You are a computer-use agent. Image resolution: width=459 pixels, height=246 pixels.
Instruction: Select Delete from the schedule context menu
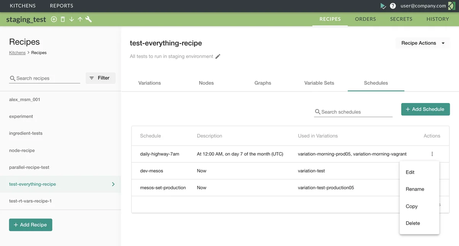413,223
